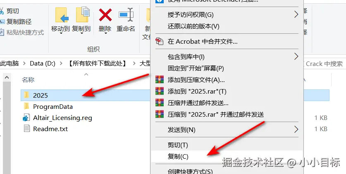Click the Cut scissors icon in ribbon
Viewport: 346px width, 174px height.
point(2,11)
